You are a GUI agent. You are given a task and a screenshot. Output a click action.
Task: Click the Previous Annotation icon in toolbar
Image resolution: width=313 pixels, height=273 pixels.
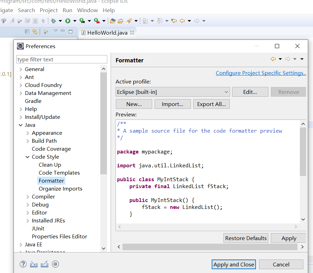[160, 21]
